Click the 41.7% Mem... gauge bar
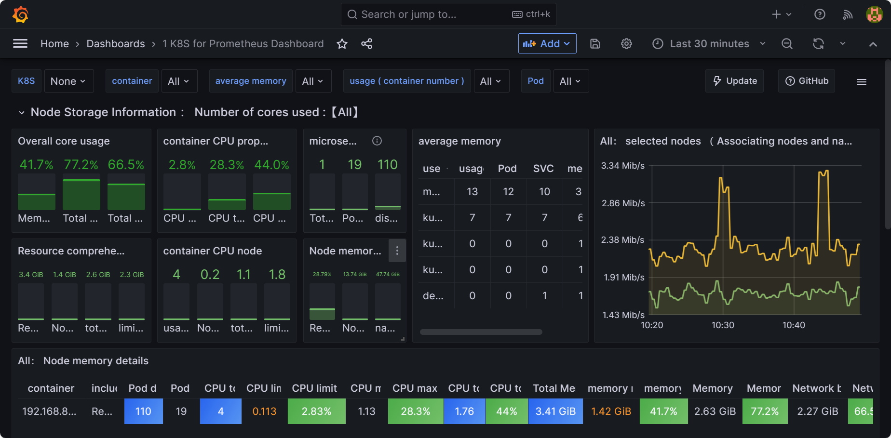Screen dimensions: 891x438 pyautogui.click(x=37, y=192)
